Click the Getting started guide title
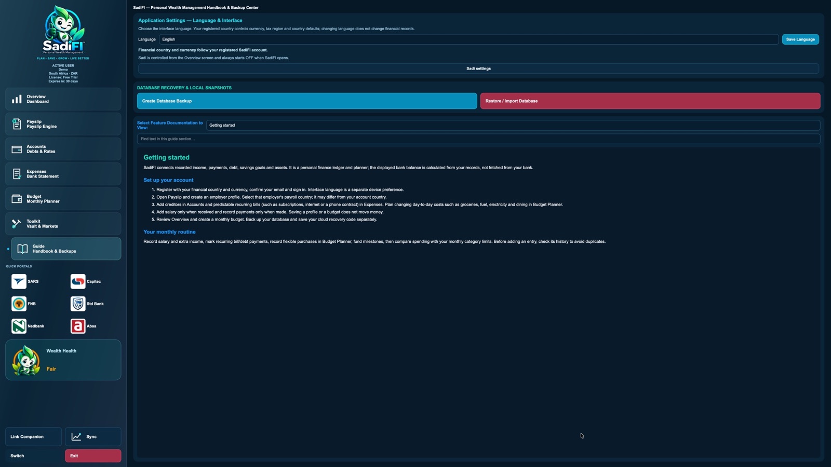This screenshot has width=831, height=467. coord(166,157)
